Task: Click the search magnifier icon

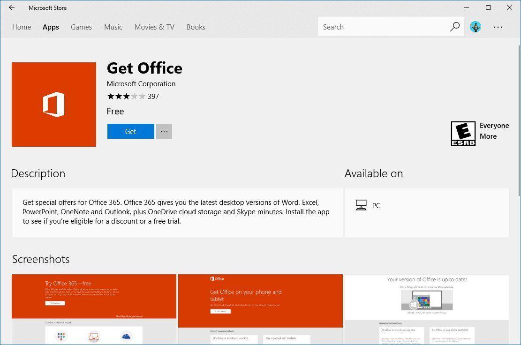Action: tap(454, 27)
